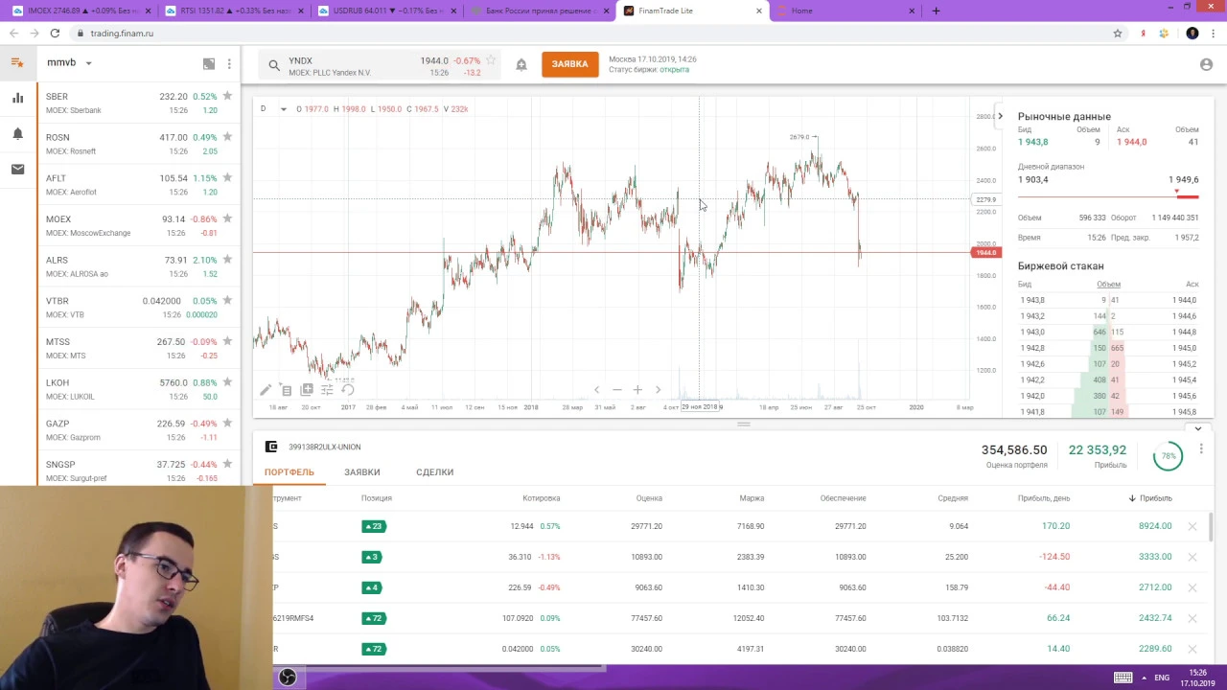Image resolution: width=1227 pixels, height=690 pixels.
Task: Open the mail icon in sidebar
Action: tap(17, 170)
